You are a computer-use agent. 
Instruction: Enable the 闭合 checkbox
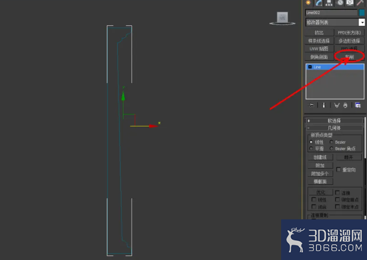pos(314,207)
